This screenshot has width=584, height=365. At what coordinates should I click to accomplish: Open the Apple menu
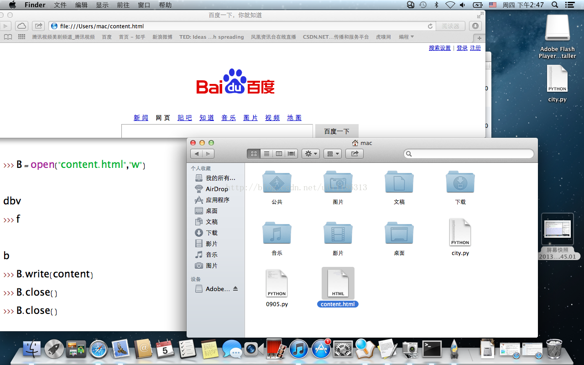pos(12,5)
